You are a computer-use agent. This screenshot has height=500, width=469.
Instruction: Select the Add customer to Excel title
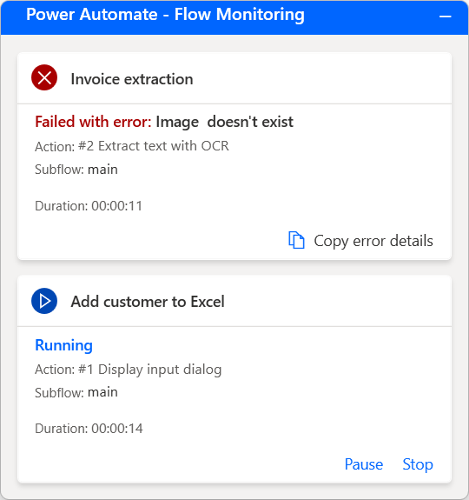(148, 302)
